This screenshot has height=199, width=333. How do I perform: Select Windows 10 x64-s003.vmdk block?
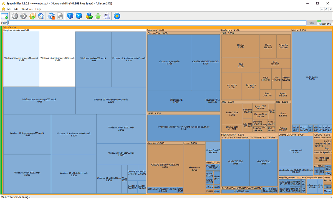pyautogui.click(x=121, y=129)
